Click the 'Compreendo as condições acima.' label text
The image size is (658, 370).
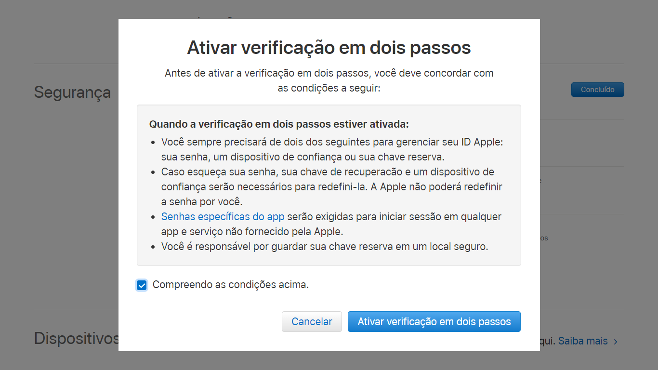[x=231, y=285]
